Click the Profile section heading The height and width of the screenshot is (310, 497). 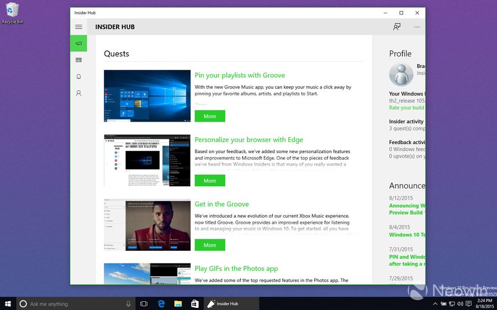click(400, 54)
